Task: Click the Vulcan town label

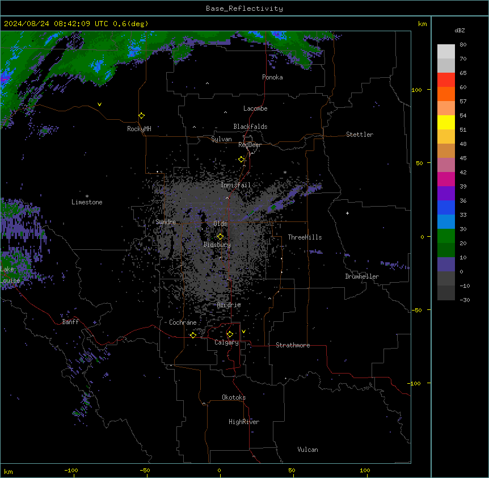Action: pyautogui.click(x=308, y=450)
